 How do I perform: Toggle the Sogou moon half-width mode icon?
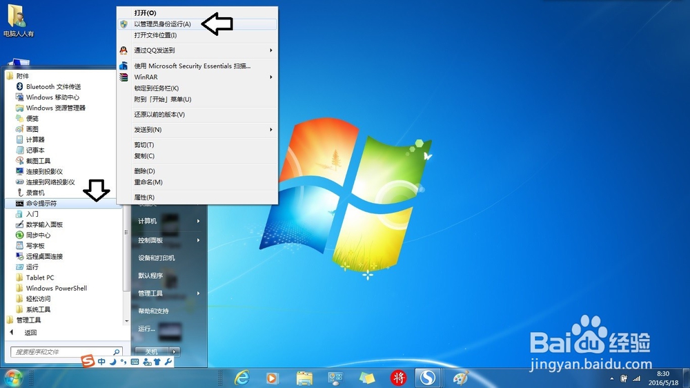[x=113, y=362]
